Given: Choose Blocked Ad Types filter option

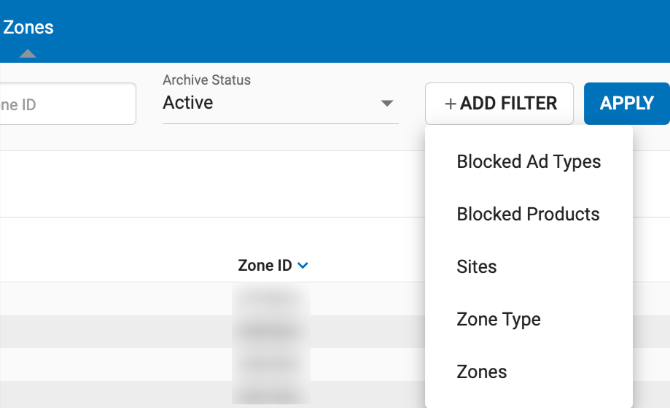Looking at the screenshot, I should [x=529, y=161].
